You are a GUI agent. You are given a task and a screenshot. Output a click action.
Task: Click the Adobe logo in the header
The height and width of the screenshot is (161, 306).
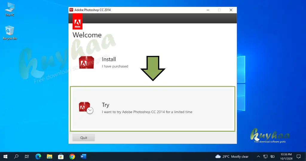pos(77,21)
